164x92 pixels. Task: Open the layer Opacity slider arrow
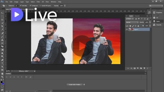150,22
